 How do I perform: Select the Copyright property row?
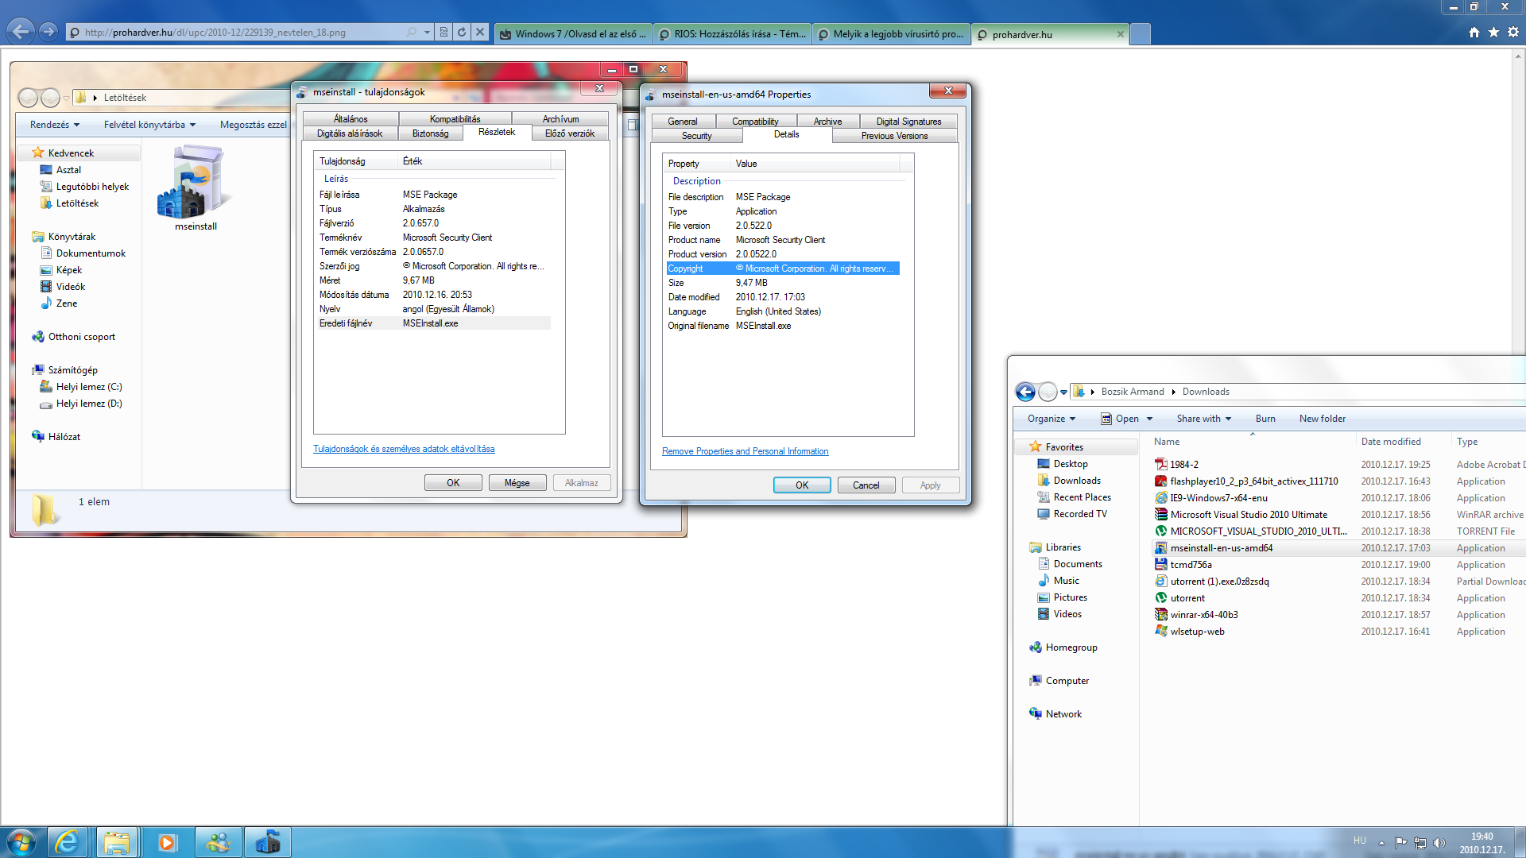click(783, 269)
